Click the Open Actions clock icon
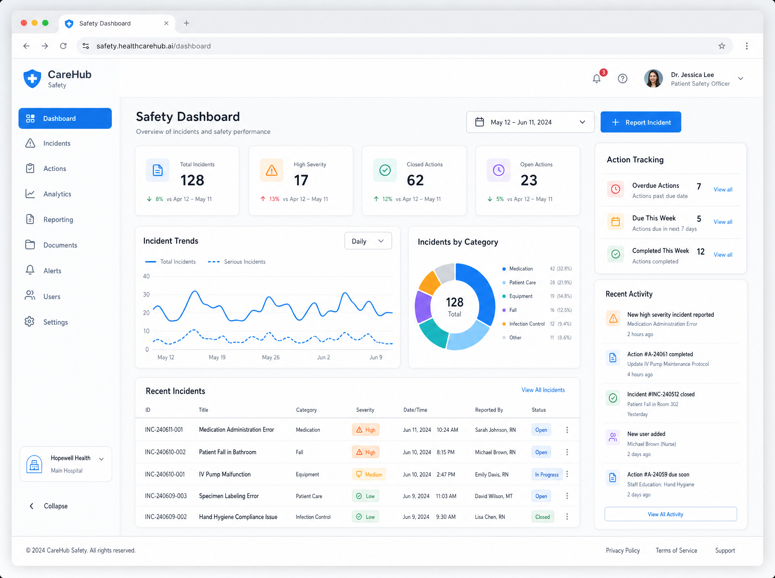The image size is (775, 578). (499, 170)
